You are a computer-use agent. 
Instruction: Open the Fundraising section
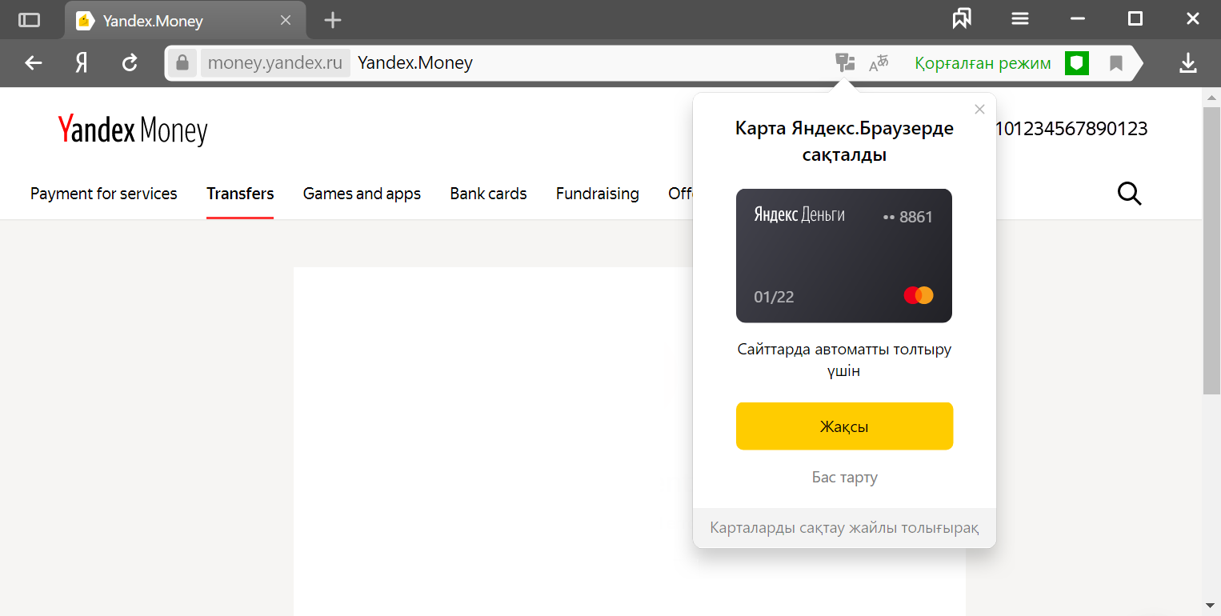pyautogui.click(x=598, y=194)
